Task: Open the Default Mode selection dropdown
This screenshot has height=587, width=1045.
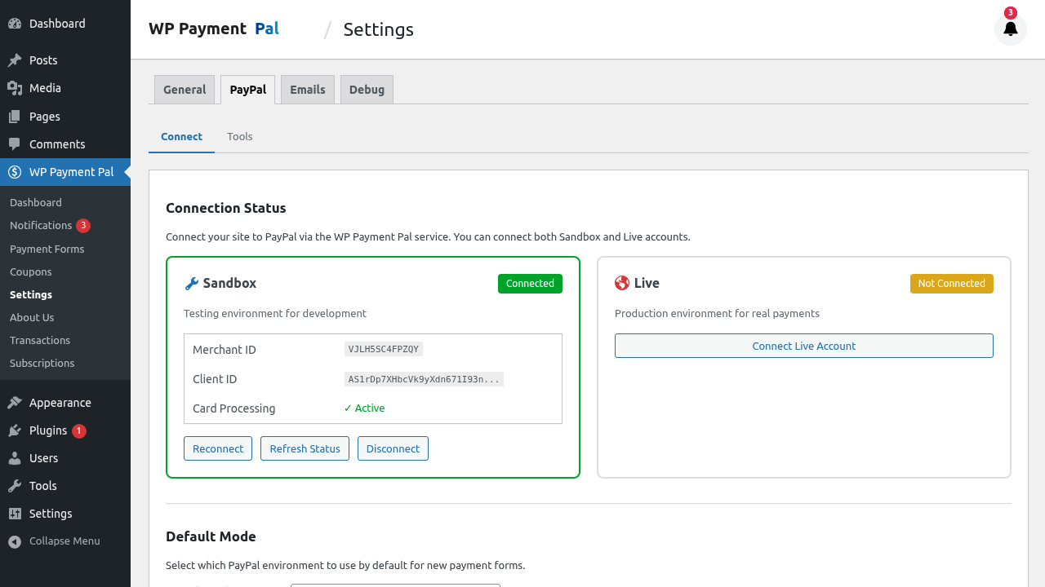Action: click(x=395, y=585)
